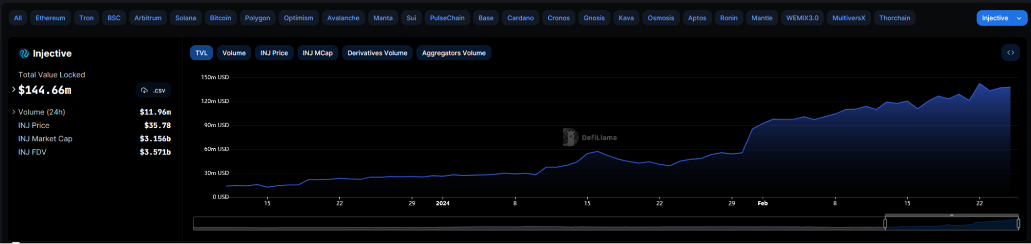This screenshot has height=244, width=1031.
Task: Enable the Derivatives Volume series
Action: pos(377,53)
